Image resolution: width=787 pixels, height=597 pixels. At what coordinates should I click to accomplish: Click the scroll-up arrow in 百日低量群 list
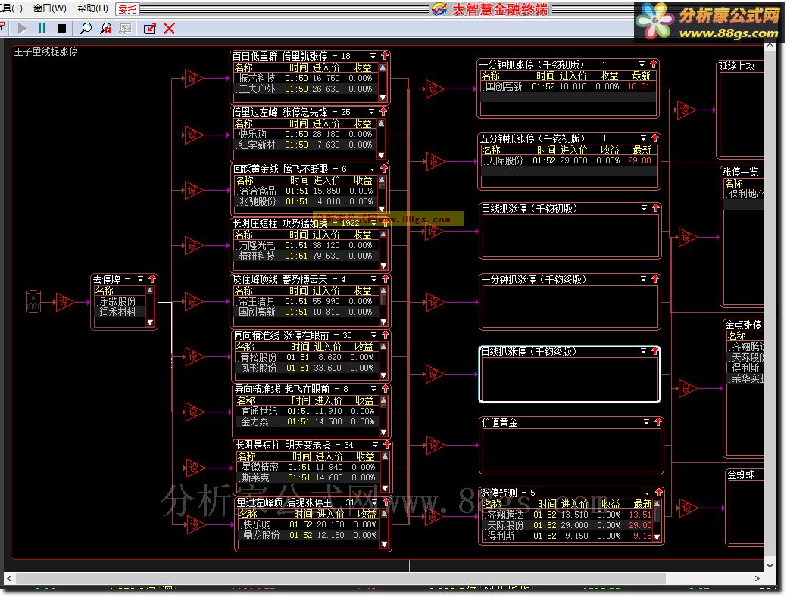[x=383, y=67]
